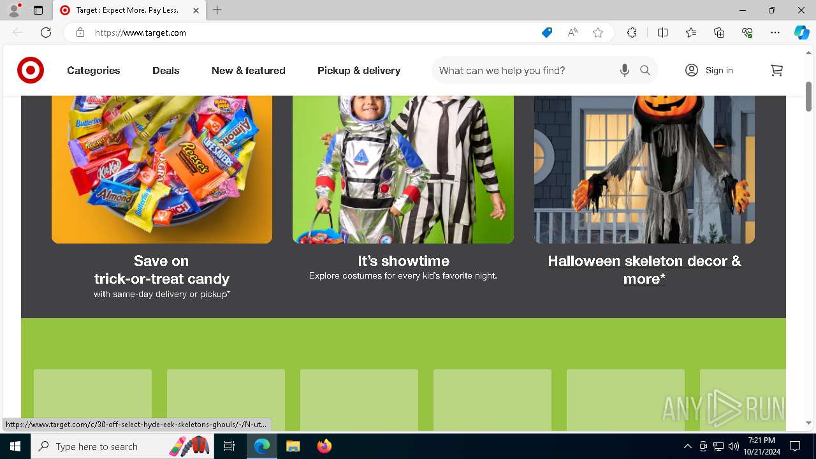Launch Firefox from the taskbar
816x459 pixels.
coord(324,446)
